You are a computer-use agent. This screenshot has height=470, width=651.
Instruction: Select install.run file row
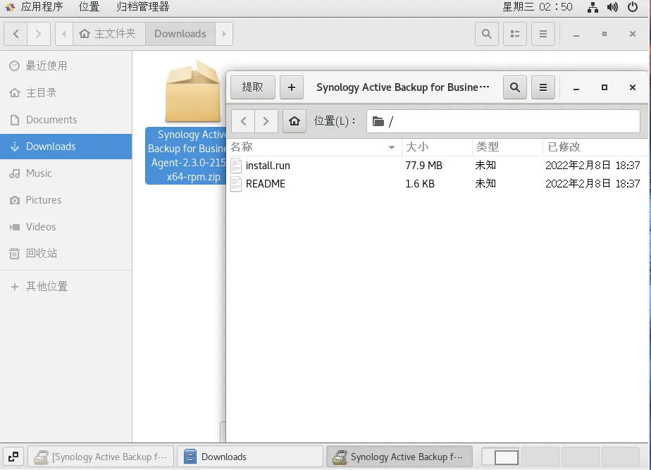coord(438,166)
